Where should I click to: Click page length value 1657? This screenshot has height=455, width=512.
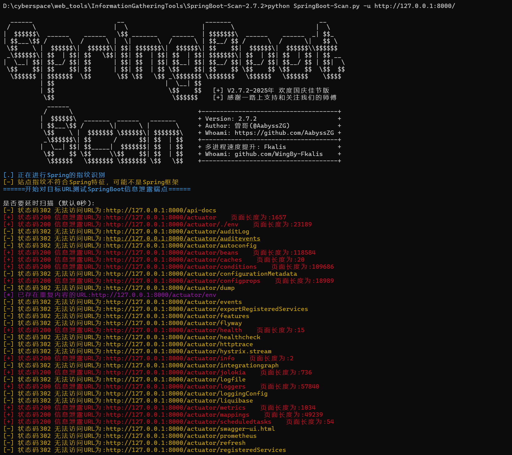point(279,217)
